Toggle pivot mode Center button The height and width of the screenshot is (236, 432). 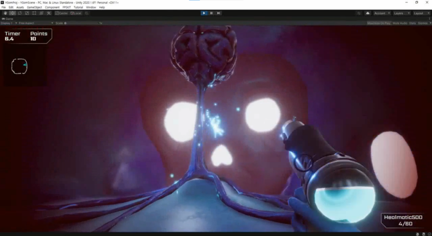point(61,13)
